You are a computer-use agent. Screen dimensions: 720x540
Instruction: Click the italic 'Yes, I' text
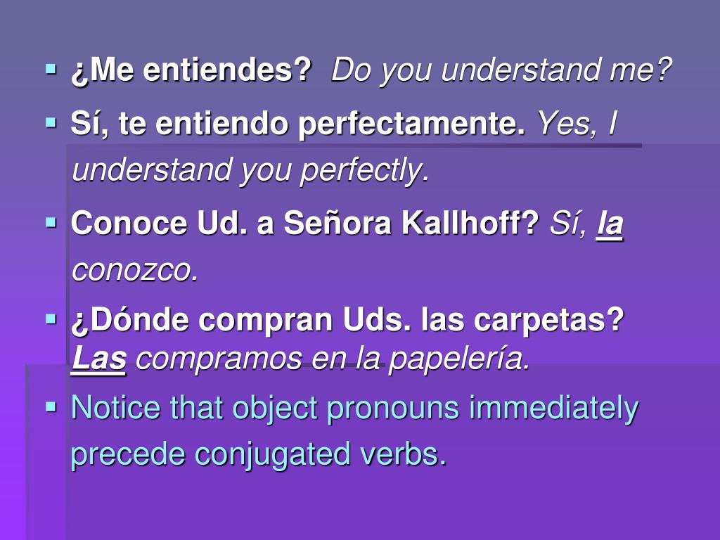coord(577,124)
